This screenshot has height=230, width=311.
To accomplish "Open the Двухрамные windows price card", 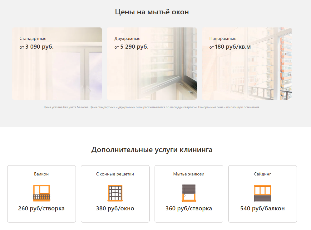I will pos(152,64).
